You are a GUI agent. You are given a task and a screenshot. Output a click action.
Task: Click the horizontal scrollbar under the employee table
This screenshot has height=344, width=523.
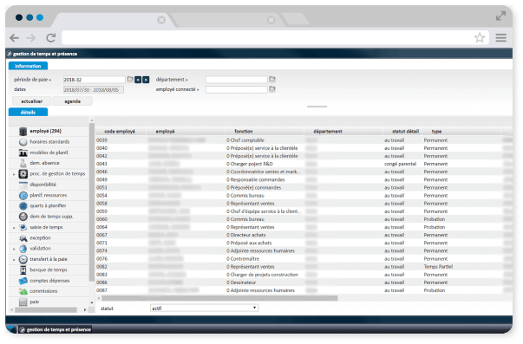coord(219,298)
